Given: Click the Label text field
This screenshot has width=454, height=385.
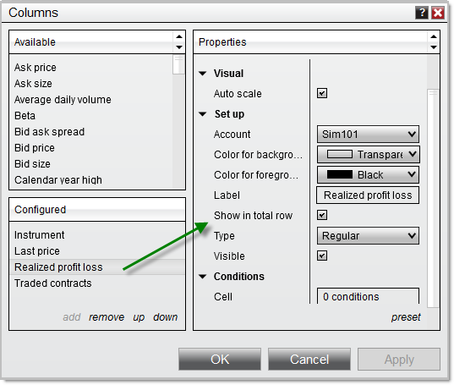Looking at the screenshot, I should [x=368, y=195].
